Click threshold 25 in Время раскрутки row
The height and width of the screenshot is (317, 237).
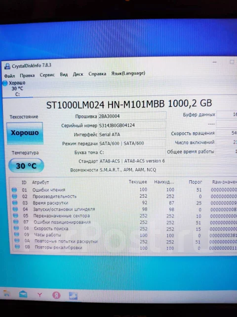199,203
